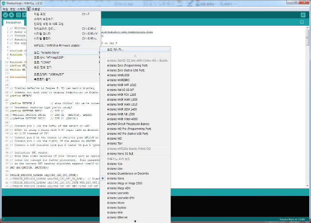Click the Verify checkmark icon in toolbar

[5, 15]
